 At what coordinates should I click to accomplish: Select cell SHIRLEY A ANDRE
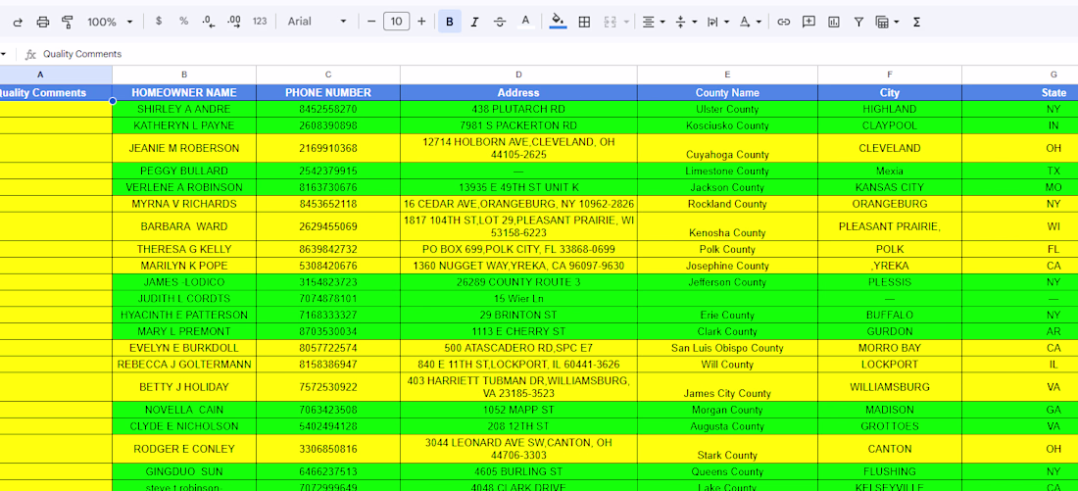pyautogui.click(x=184, y=109)
